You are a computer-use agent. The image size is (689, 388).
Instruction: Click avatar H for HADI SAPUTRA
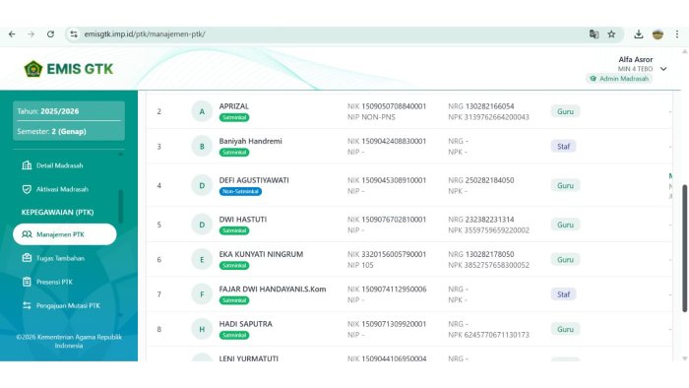pos(202,329)
